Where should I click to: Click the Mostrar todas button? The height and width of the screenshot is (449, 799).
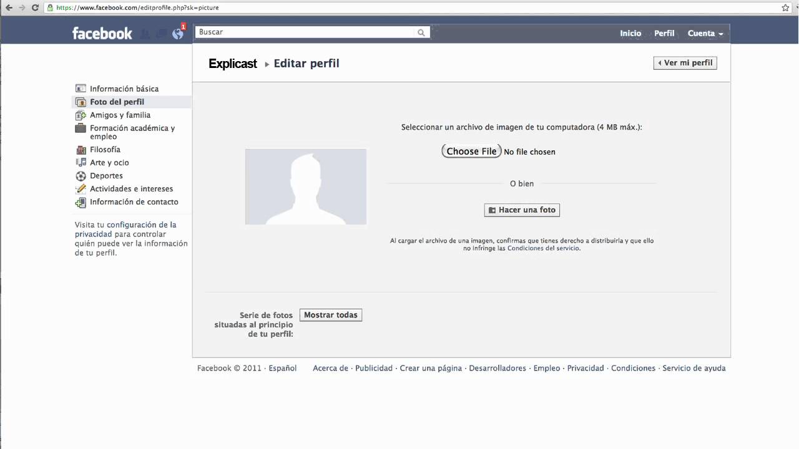(x=331, y=315)
